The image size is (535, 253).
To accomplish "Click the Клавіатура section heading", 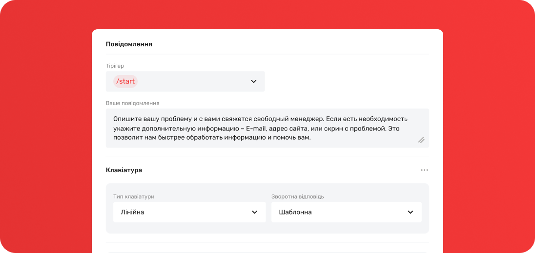I will (124, 170).
